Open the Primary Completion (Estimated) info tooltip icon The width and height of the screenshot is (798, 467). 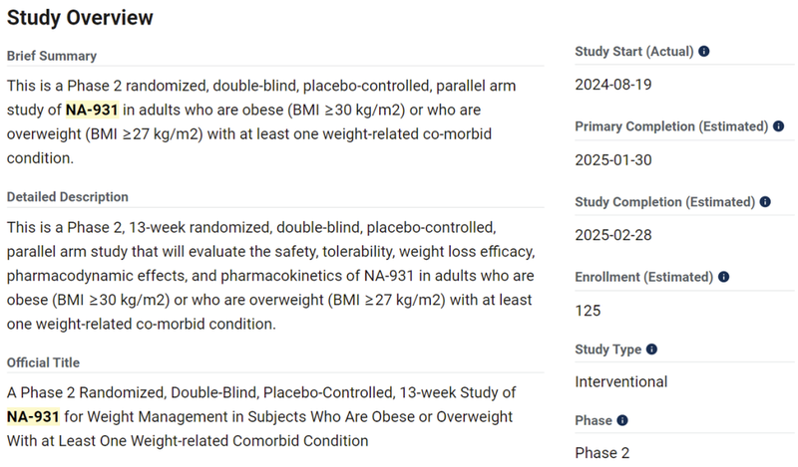click(x=776, y=126)
